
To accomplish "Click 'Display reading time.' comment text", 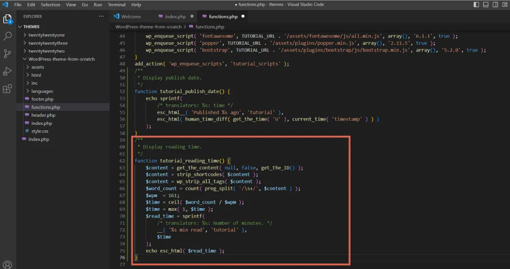I will click(x=172, y=147).
